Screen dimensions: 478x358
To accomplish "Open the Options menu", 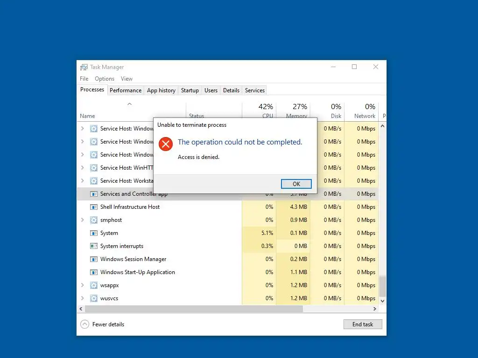I will (x=105, y=78).
